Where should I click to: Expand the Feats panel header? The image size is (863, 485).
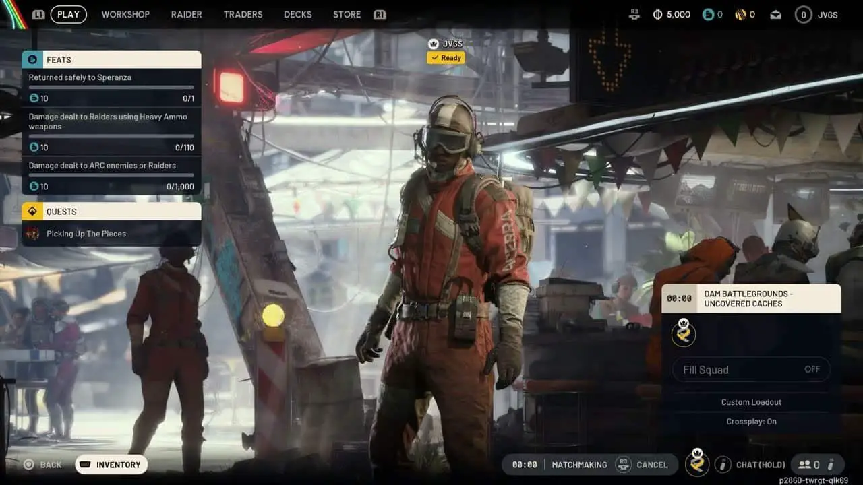(111, 60)
